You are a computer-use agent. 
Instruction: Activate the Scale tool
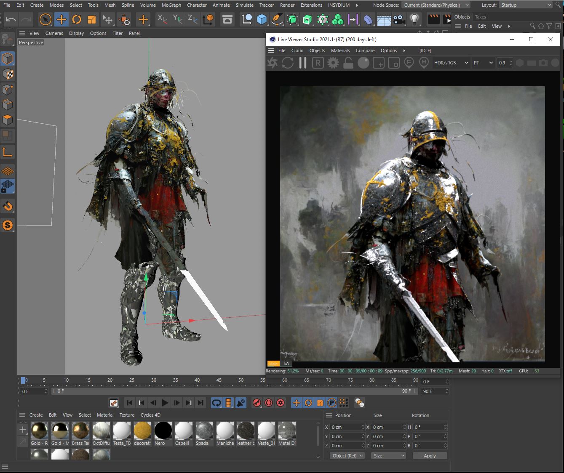[91, 19]
